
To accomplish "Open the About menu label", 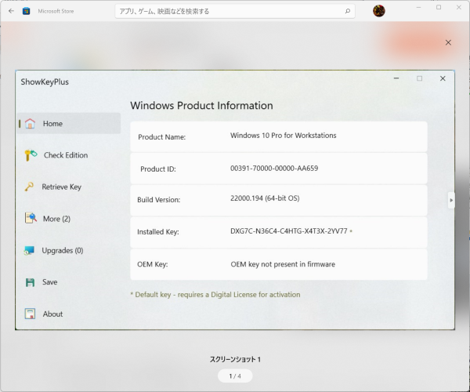I will click(x=52, y=314).
